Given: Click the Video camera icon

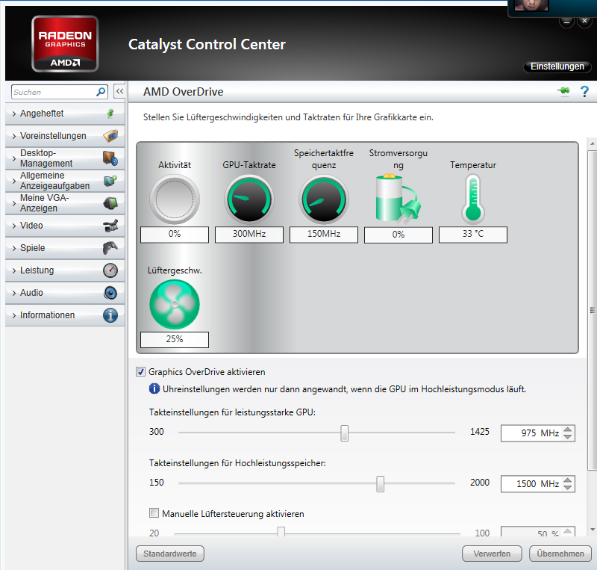Looking at the screenshot, I should click(110, 226).
